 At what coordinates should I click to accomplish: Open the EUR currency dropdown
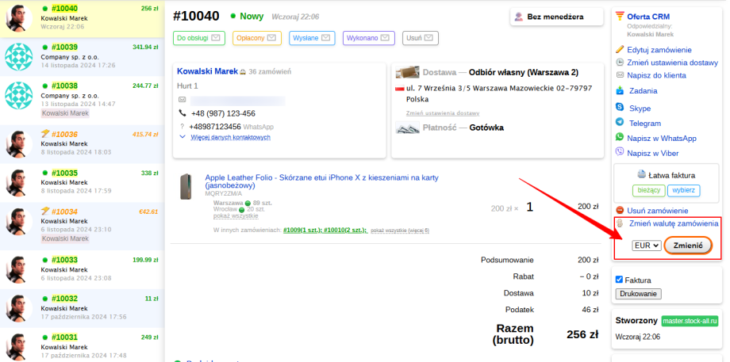[646, 246]
